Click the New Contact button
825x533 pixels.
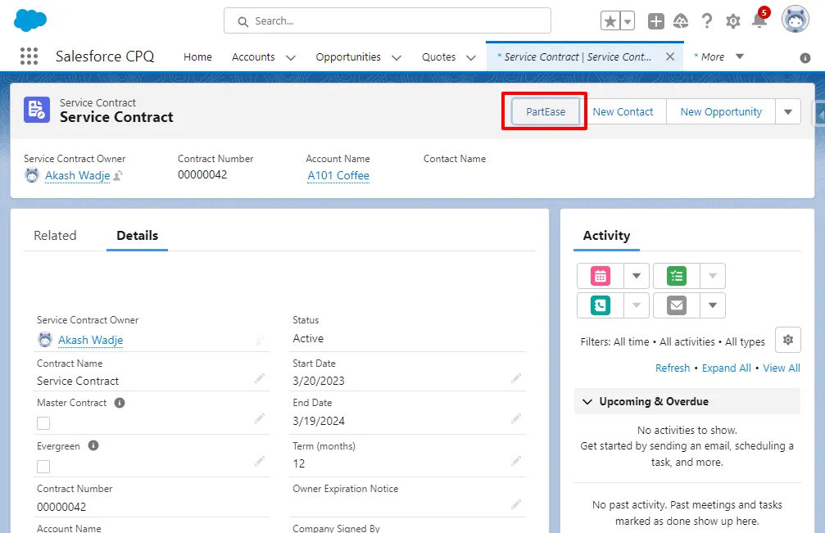623,111
